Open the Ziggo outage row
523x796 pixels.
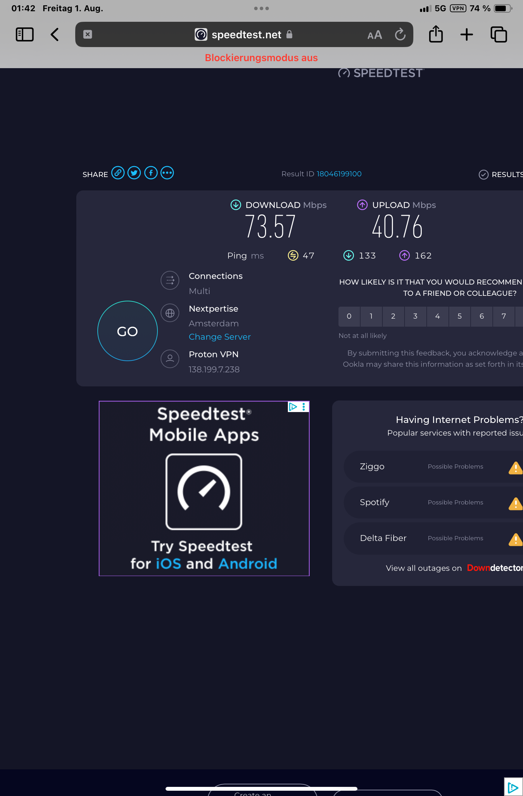pyautogui.click(x=433, y=466)
